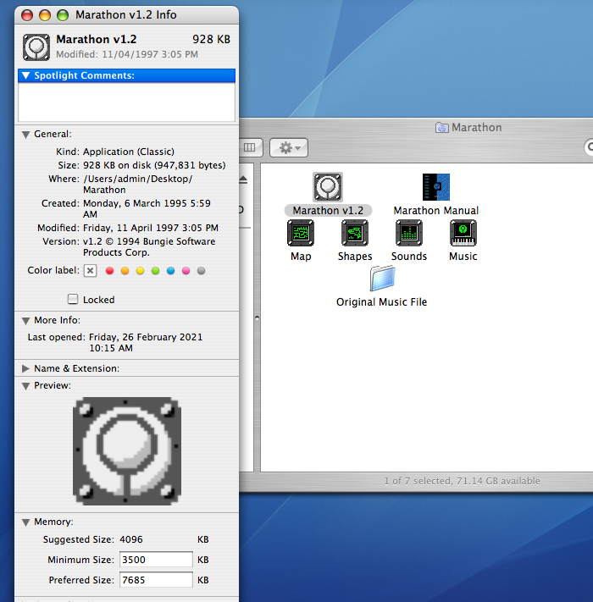Collapse the Spotlight Comments section
The image size is (593, 602).
[25, 75]
